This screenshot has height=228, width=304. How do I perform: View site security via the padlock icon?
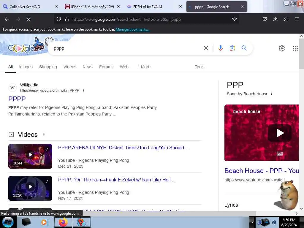point(67,19)
